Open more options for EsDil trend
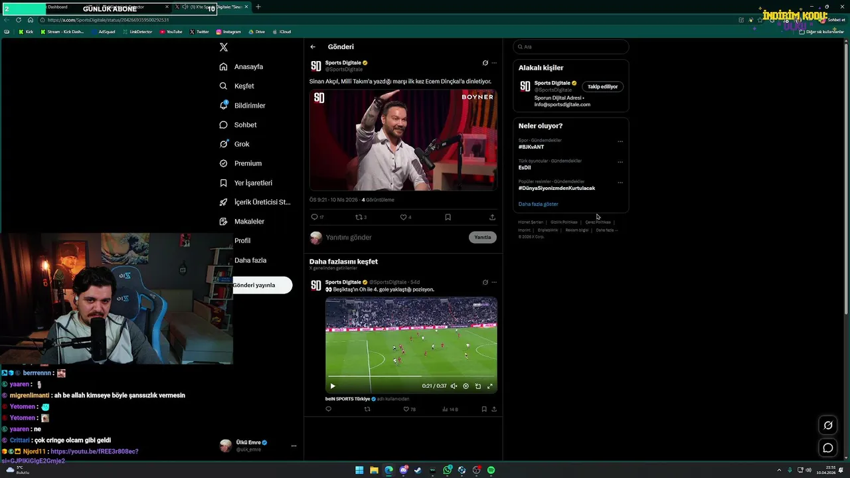Screen dimensions: 850x478 pyautogui.click(x=620, y=162)
